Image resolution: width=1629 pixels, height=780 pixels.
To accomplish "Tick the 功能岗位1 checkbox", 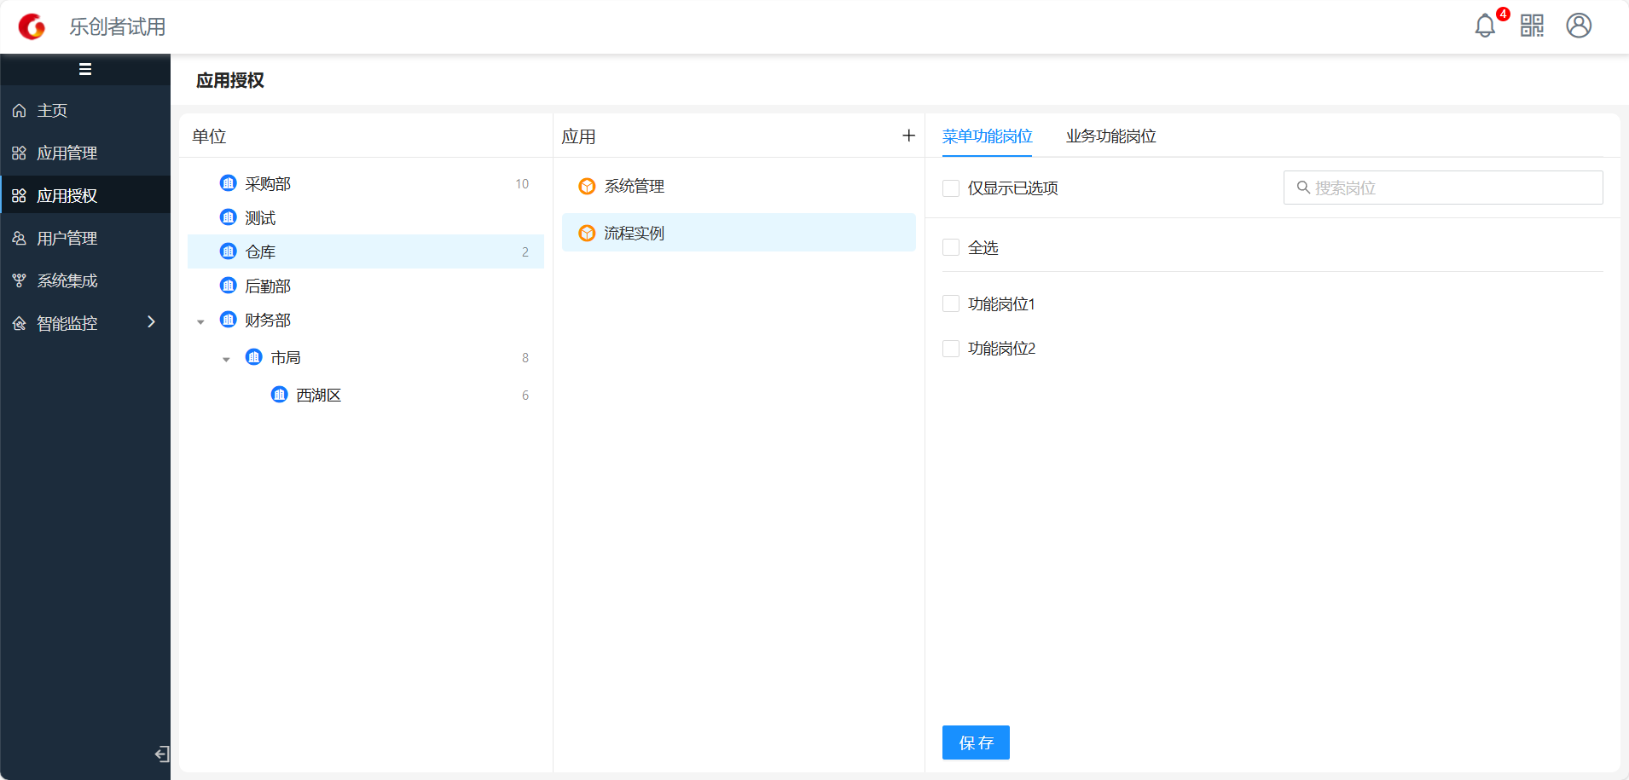I will click(x=951, y=303).
